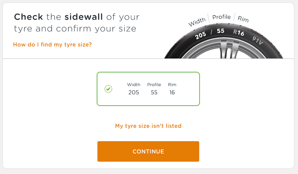Click the Width label above the tyre
This screenshot has width=298, height=174.
click(x=197, y=22)
